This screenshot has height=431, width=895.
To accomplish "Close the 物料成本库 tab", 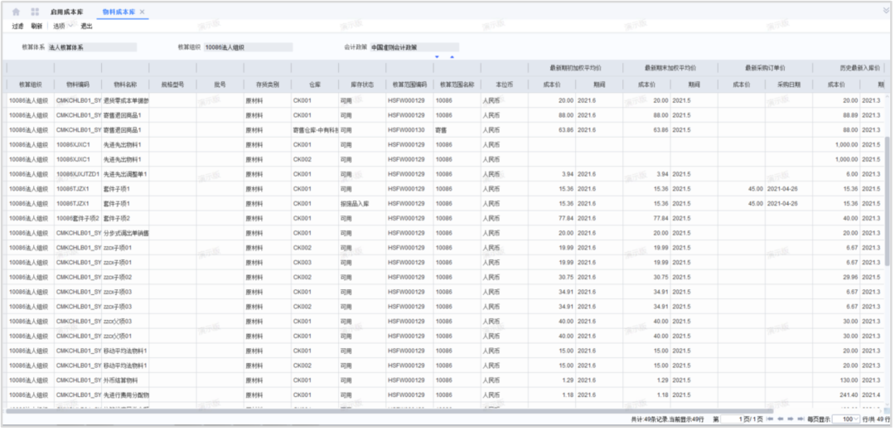I will pyautogui.click(x=143, y=12).
